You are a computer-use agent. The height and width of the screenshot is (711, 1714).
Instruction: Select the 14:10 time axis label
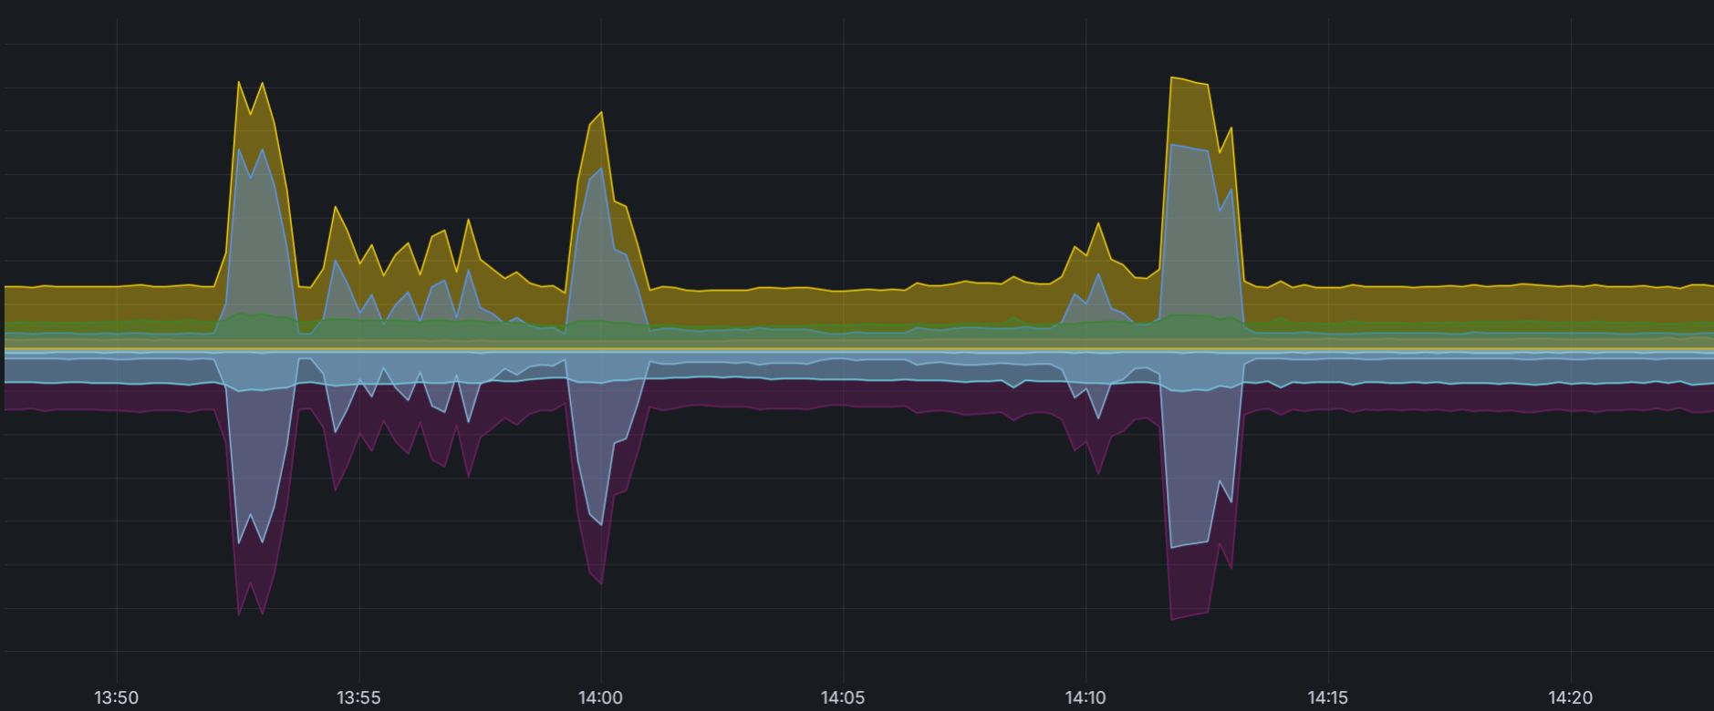[1086, 698]
